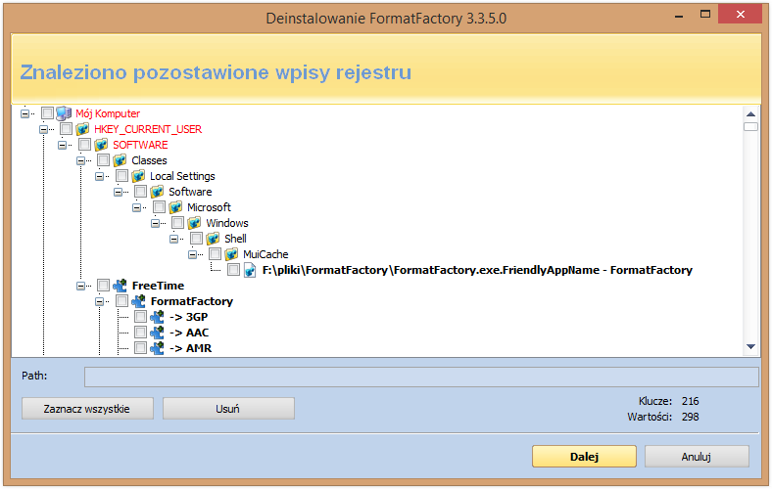Click the FriendlyAppName registry value icon

point(250,270)
